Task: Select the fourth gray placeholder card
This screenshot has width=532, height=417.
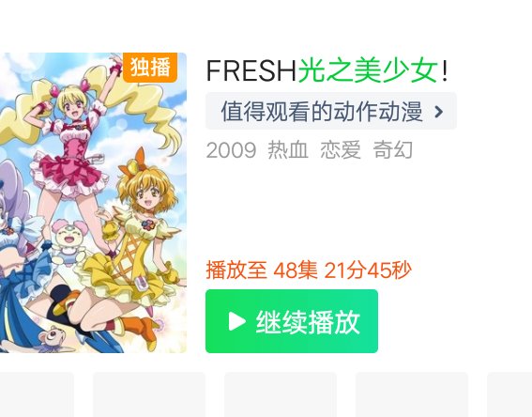Action: point(412,394)
